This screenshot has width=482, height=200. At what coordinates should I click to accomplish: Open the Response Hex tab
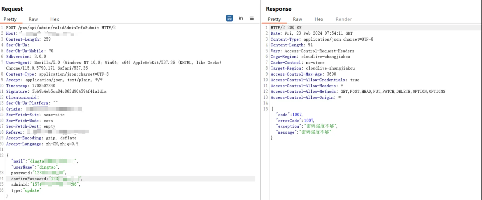coord(319,19)
